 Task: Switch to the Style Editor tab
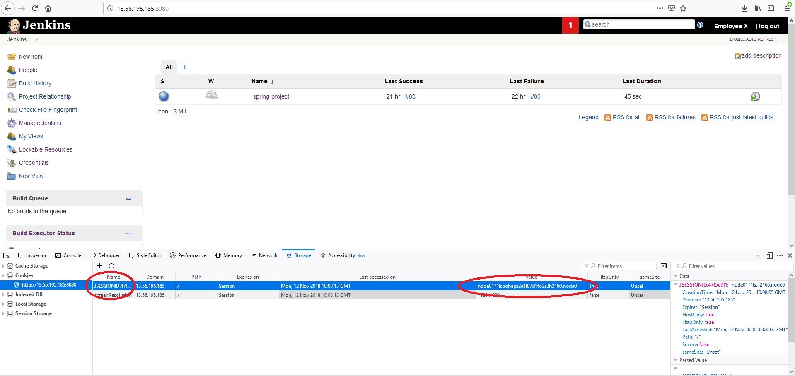pyautogui.click(x=145, y=255)
